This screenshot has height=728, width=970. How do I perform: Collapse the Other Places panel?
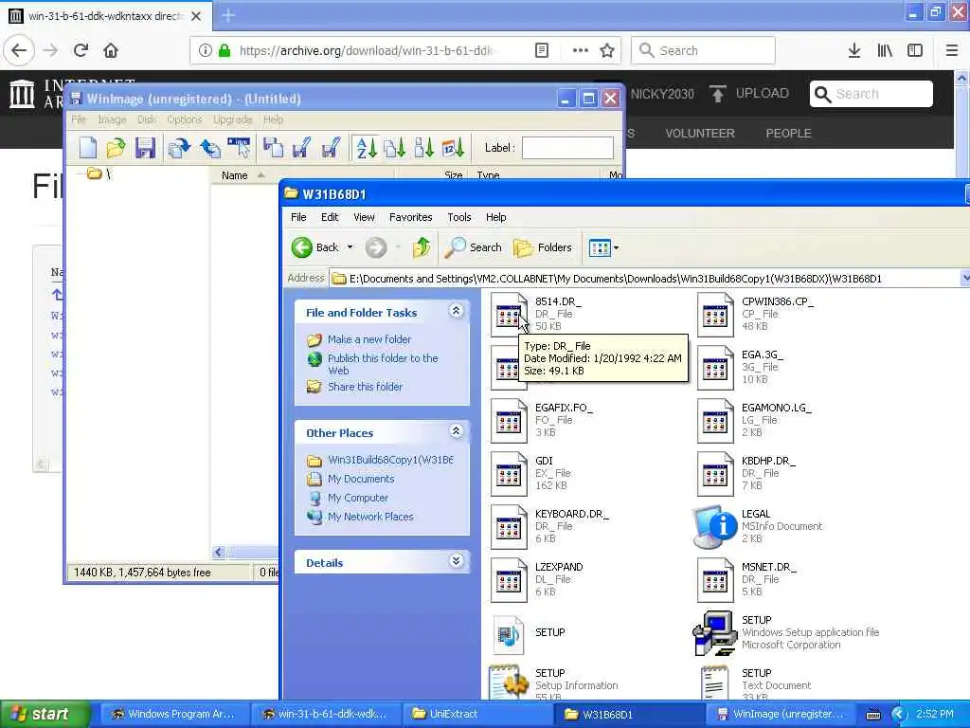point(456,431)
